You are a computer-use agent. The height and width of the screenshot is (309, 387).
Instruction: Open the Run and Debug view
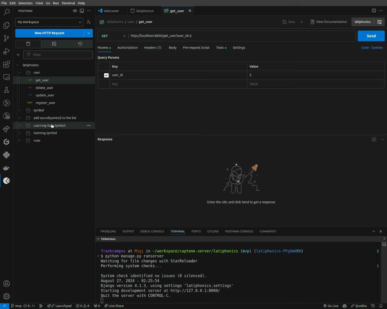[x=6, y=51]
